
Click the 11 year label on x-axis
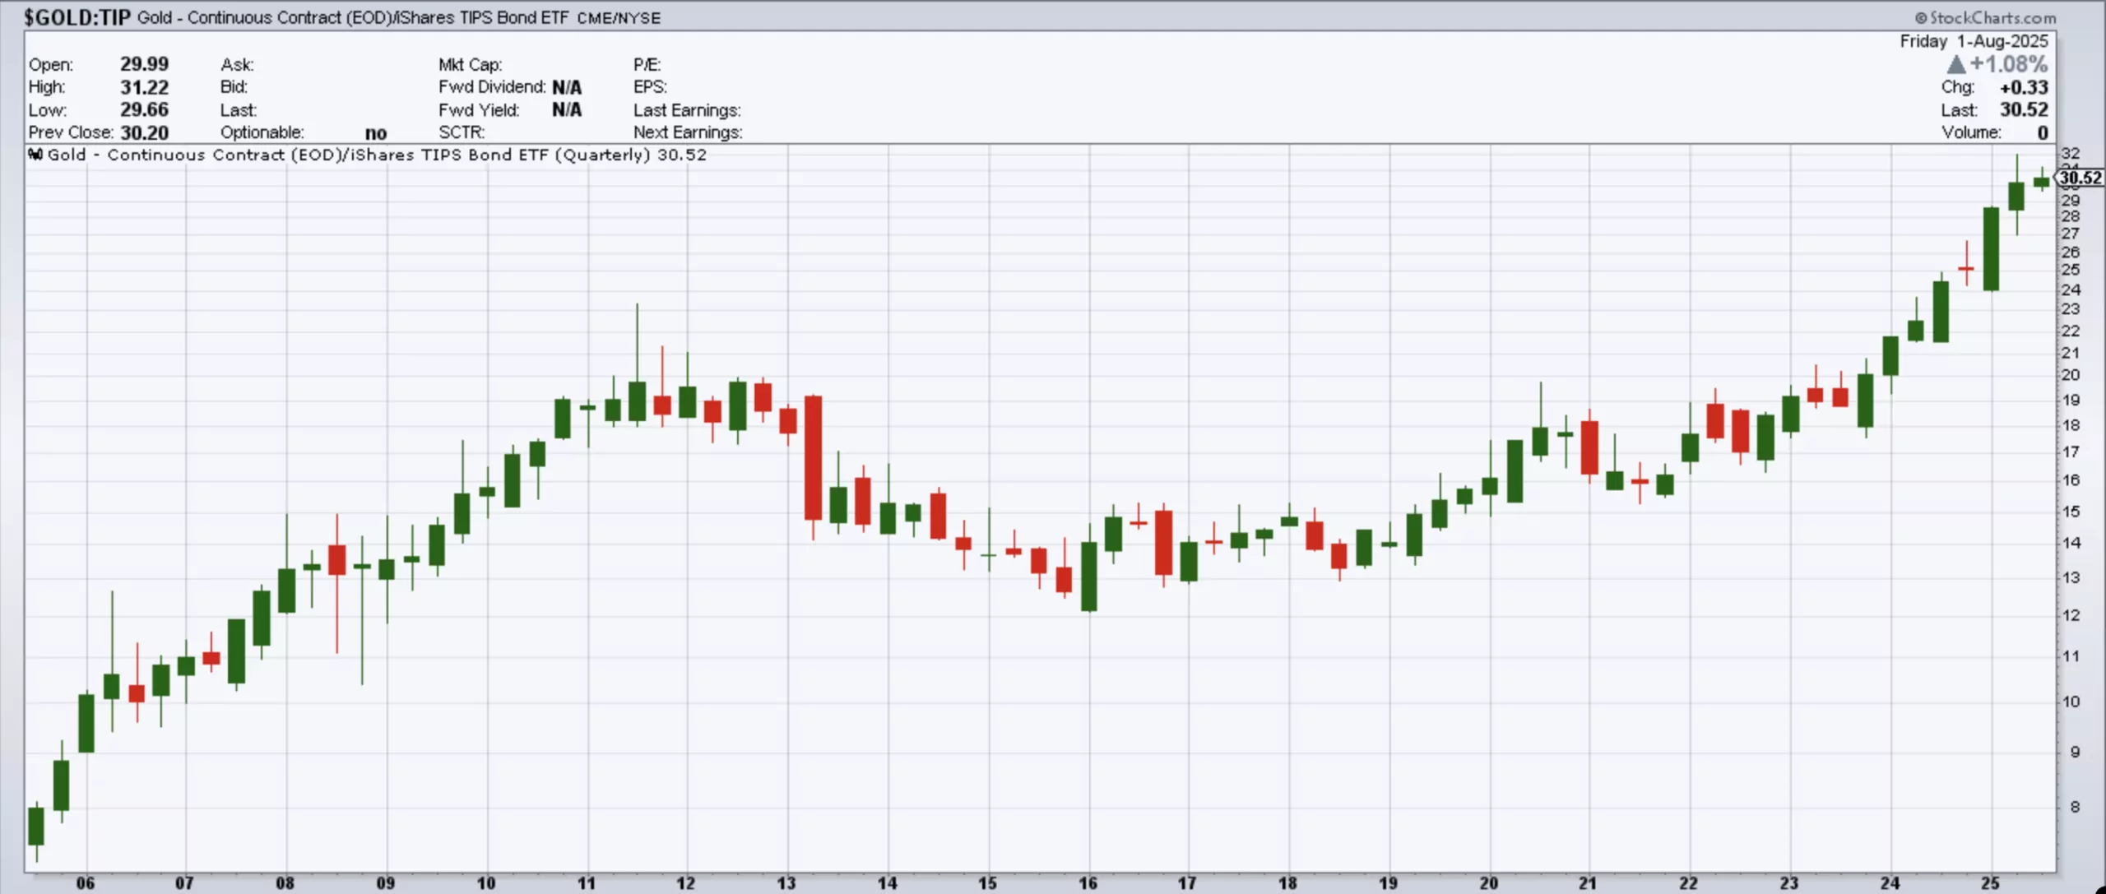(x=586, y=883)
